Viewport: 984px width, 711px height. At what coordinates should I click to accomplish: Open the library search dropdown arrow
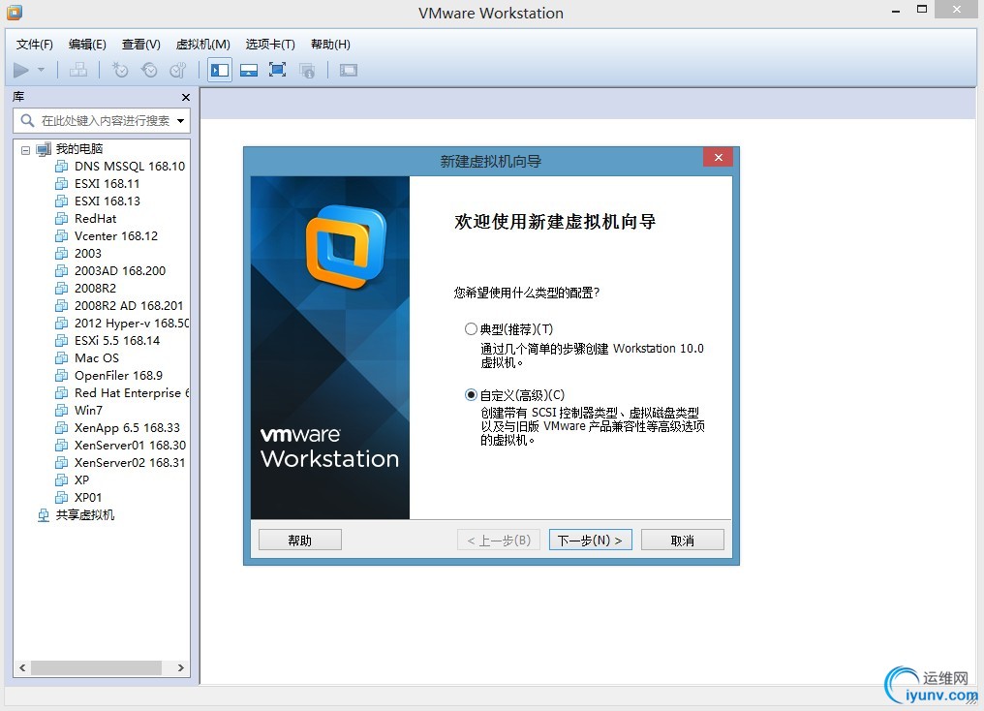tap(181, 120)
